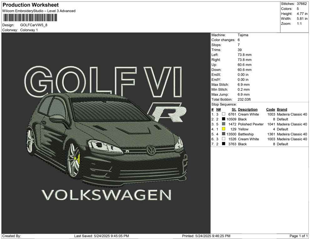Click the St. column header
Image resolution: width=310 pixels, height=239 pixels.
pyautogui.click(x=234, y=109)
